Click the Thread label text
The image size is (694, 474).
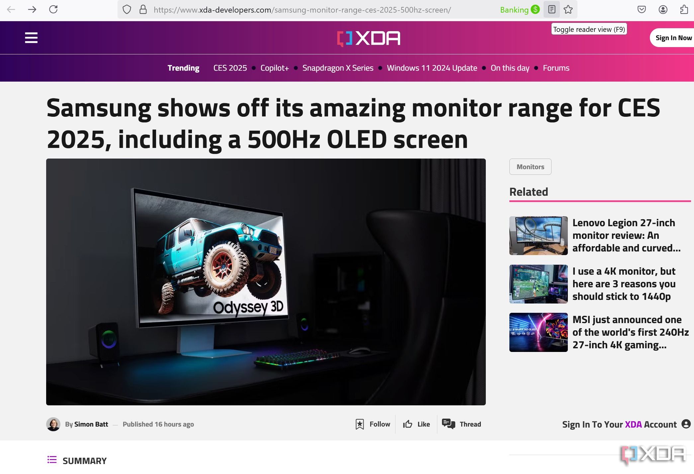point(470,424)
